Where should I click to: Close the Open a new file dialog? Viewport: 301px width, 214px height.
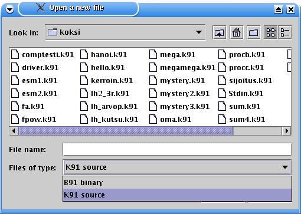point(290,9)
